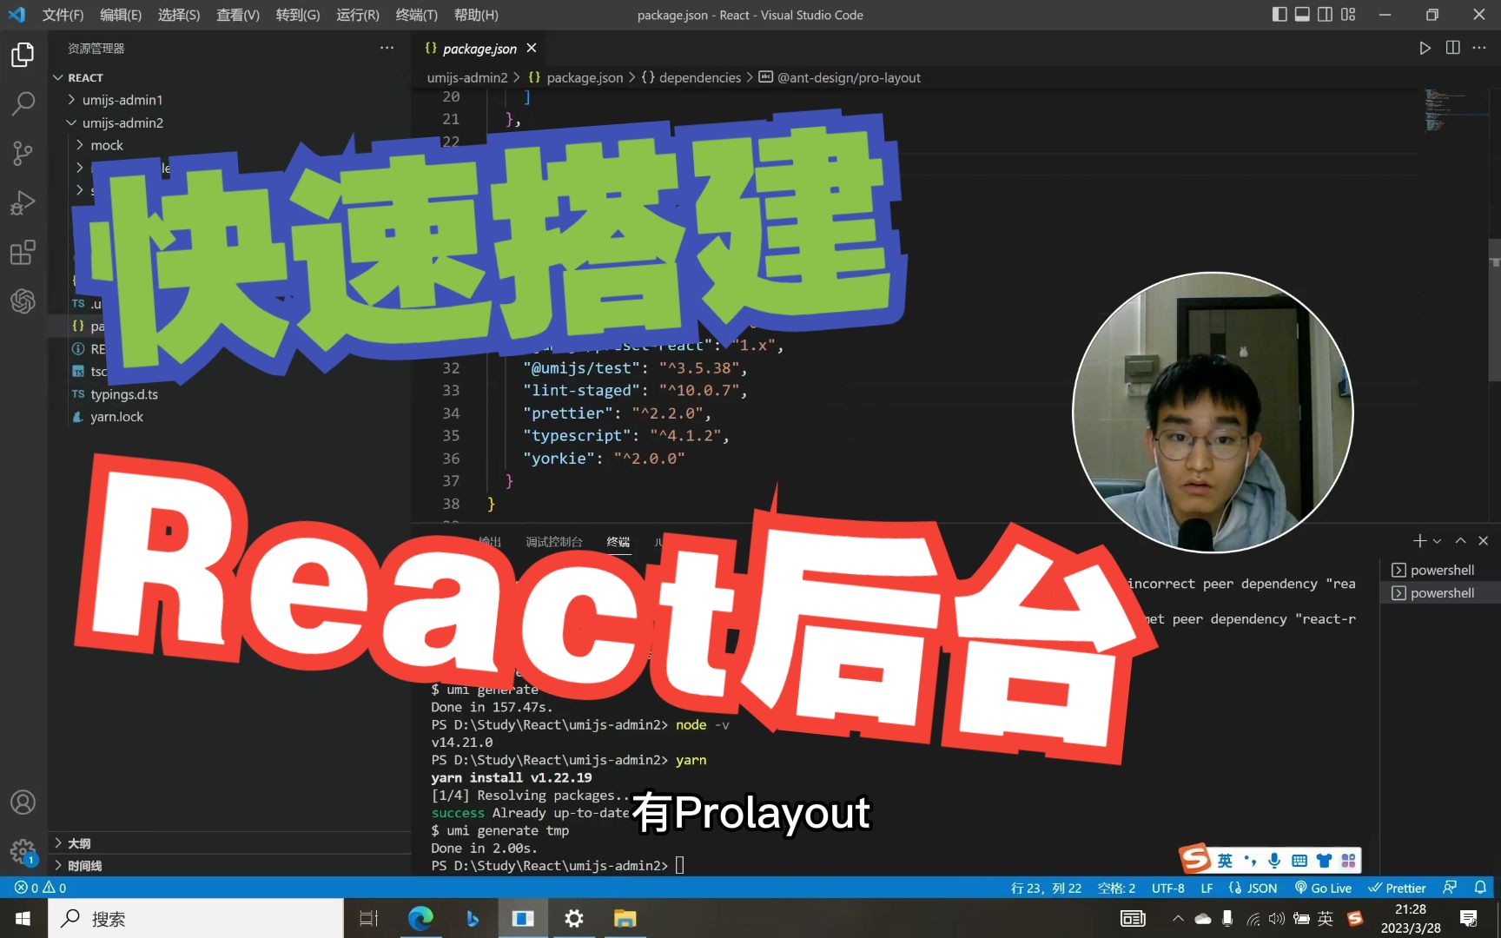Maximize the panel with up chevron
The image size is (1501, 938).
pos(1460,540)
